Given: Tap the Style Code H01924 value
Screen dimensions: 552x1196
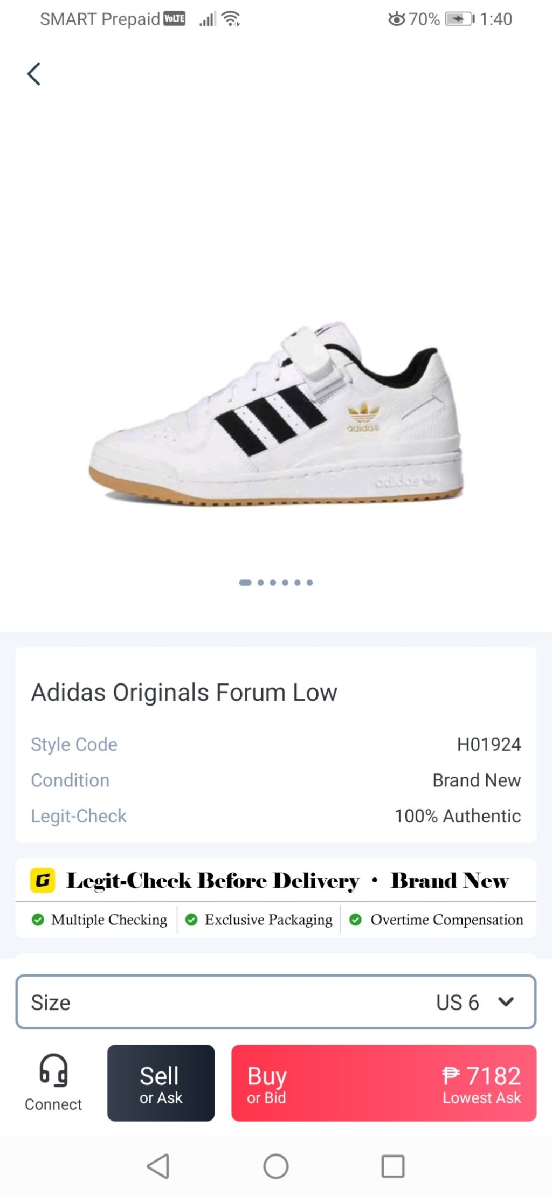Looking at the screenshot, I should point(488,744).
